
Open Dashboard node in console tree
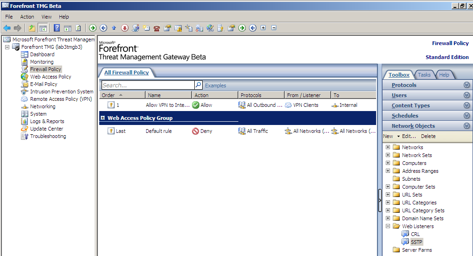click(x=42, y=54)
